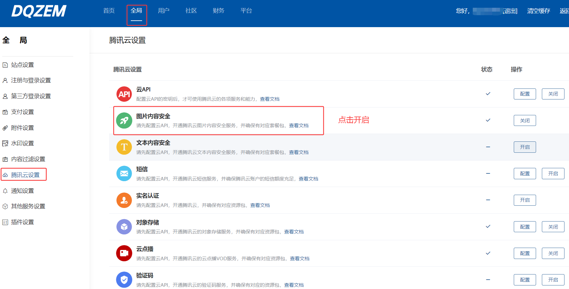This screenshot has width=569, height=289.
Task: Click the blue envelope 短信 icon
Action: pos(124,174)
